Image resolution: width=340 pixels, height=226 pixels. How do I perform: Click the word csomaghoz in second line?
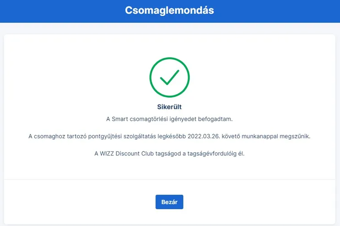pos(49,136)
